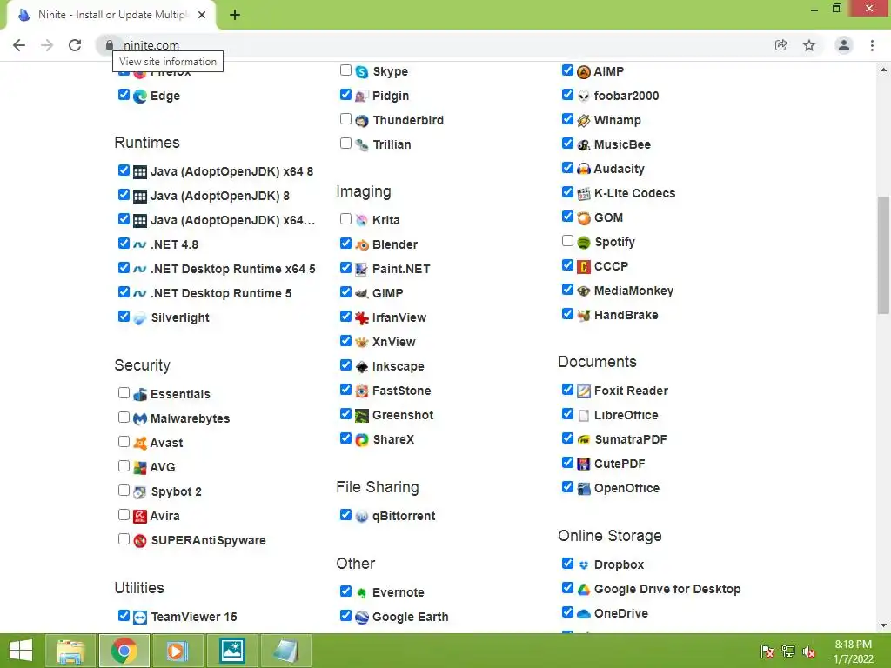Click the IrfanView app icon

click(x=361, y=318)
